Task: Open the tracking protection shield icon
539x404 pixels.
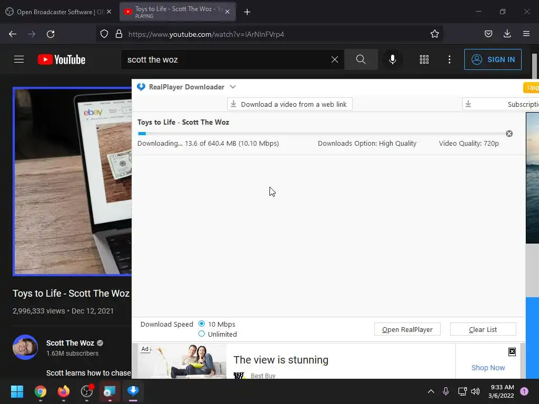Action: coord(104,34)
